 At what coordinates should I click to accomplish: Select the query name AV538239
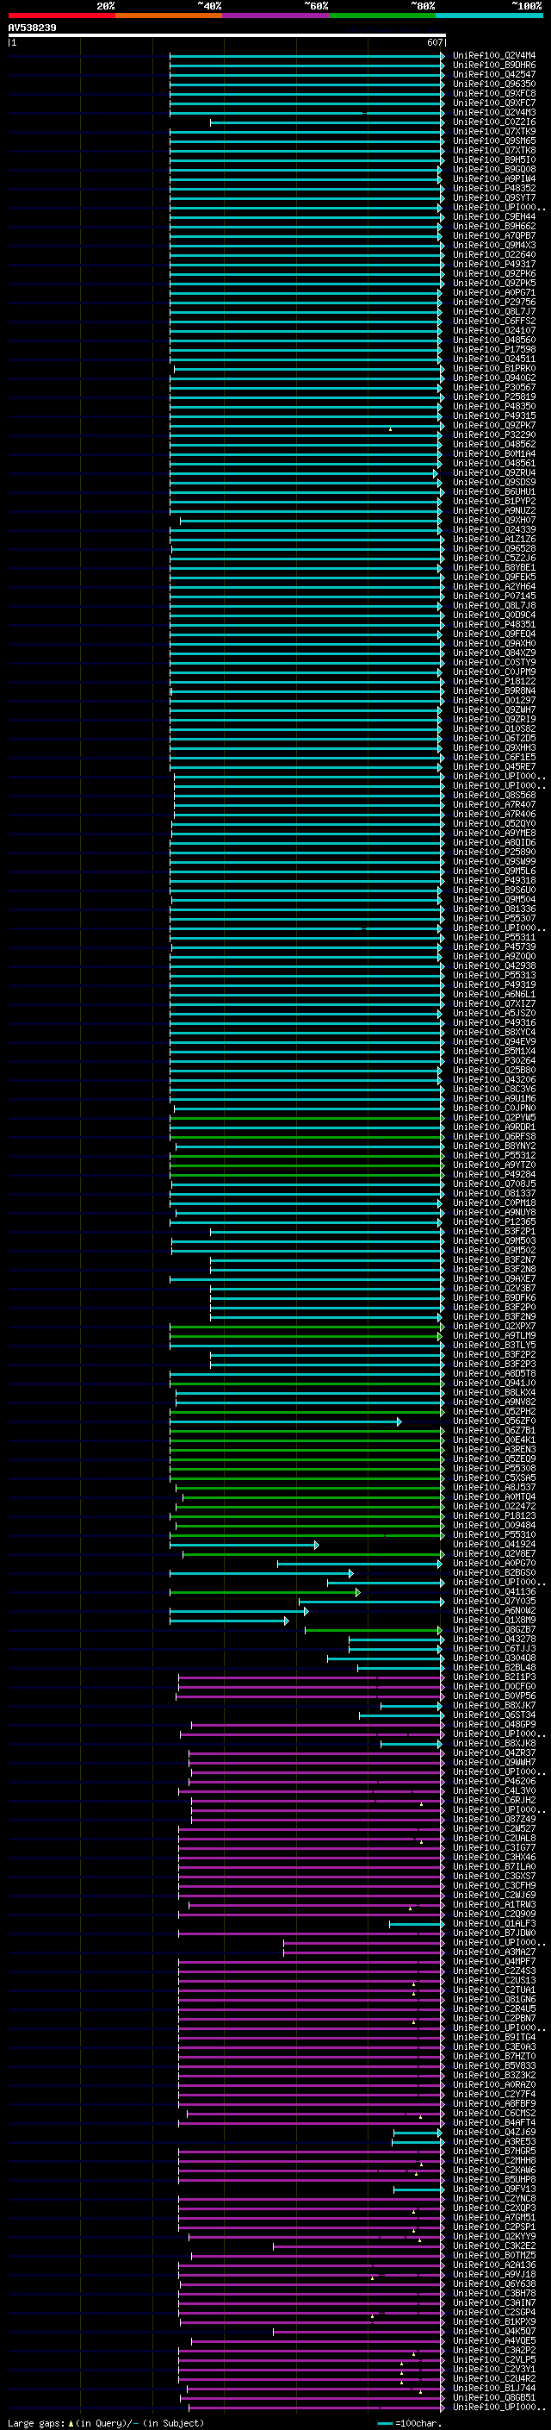pos(32,28)
